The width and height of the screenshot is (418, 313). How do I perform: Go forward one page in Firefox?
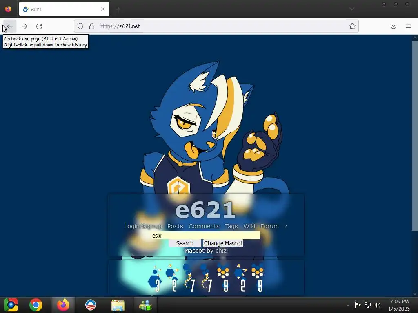tap(24, 26)
